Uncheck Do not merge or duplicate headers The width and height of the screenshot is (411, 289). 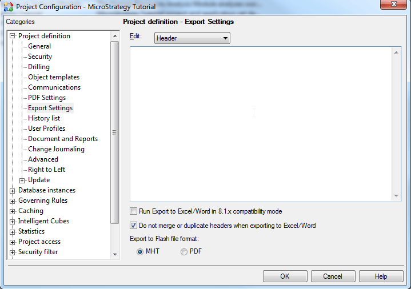click(x=133, y=226)
